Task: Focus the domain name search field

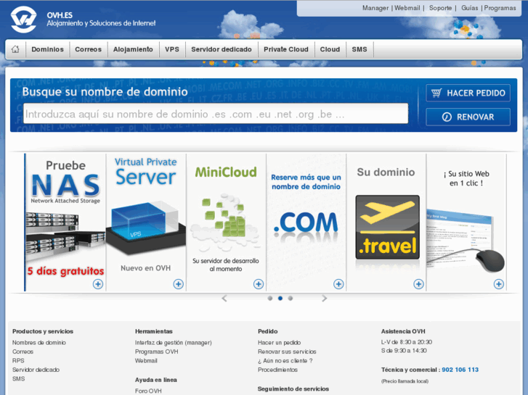Action: 216,114
